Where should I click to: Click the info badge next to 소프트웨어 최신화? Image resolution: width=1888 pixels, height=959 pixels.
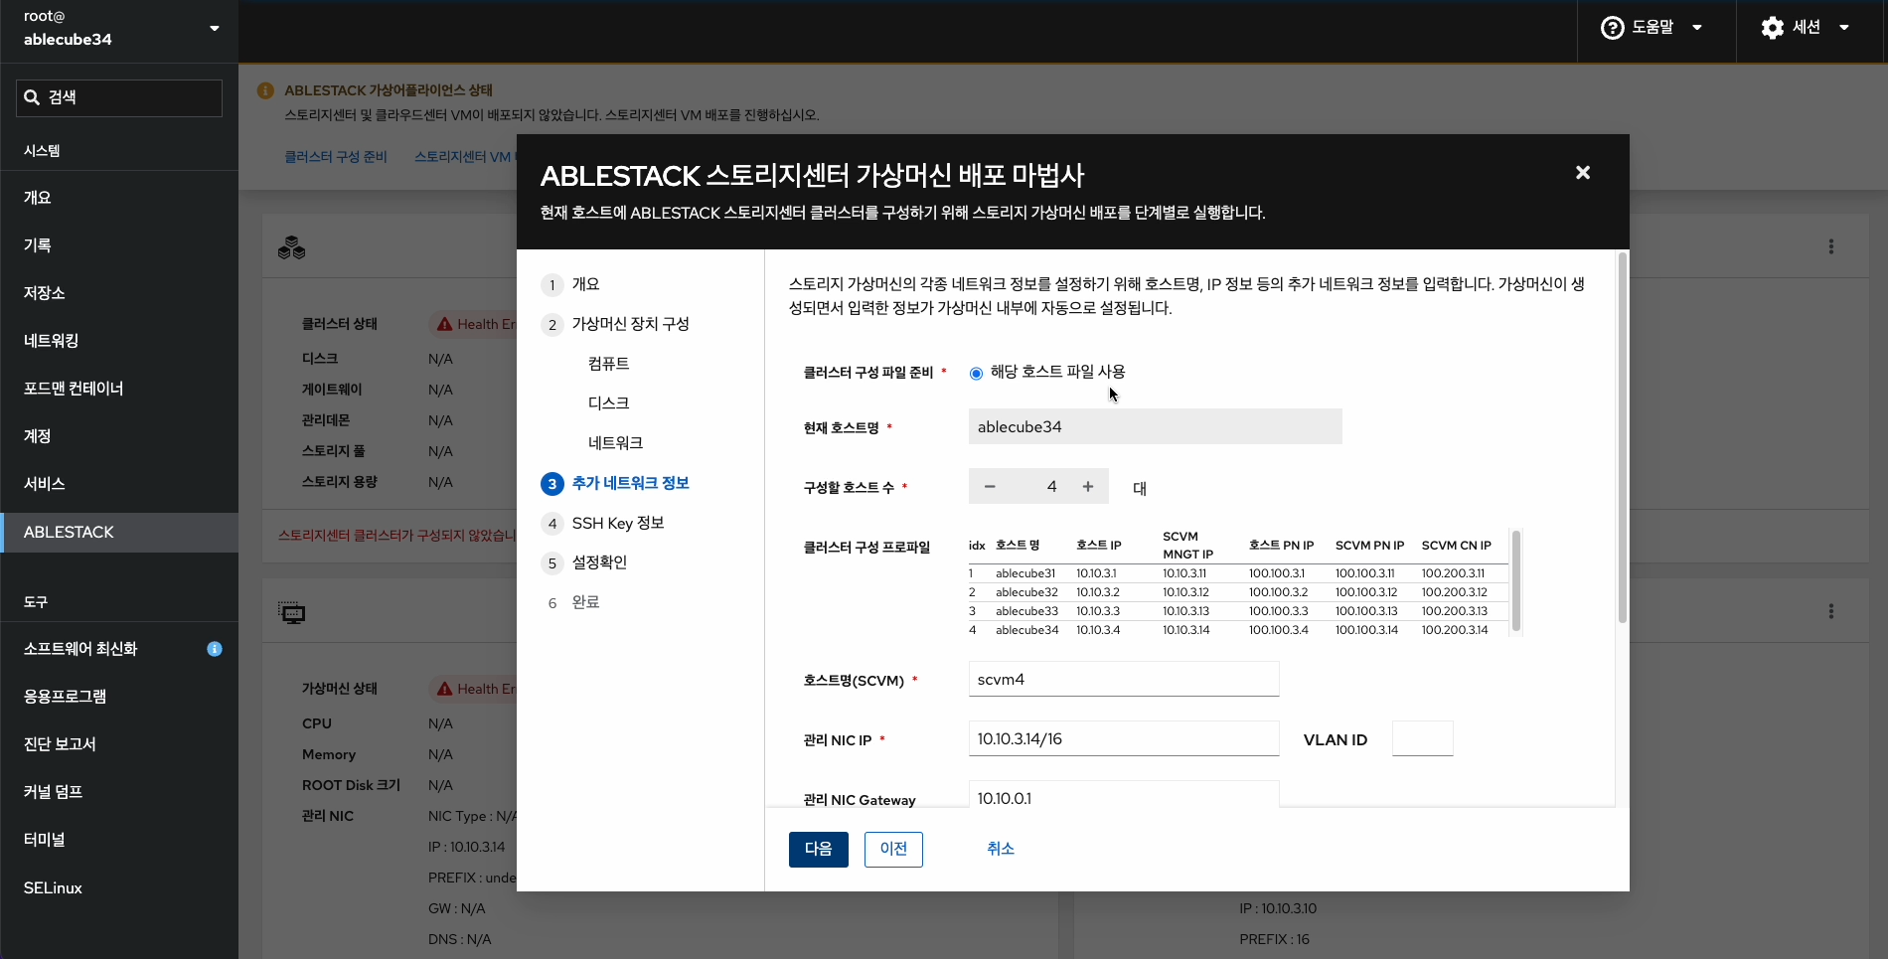tap(214, 649)
